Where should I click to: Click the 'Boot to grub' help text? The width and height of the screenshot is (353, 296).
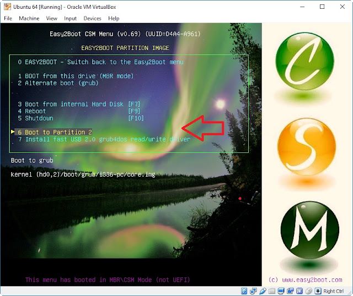tap(32, 160)
